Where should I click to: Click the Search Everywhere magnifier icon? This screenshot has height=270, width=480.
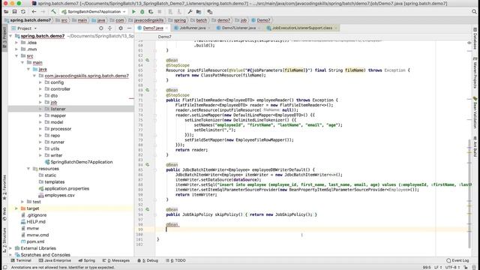474,12
